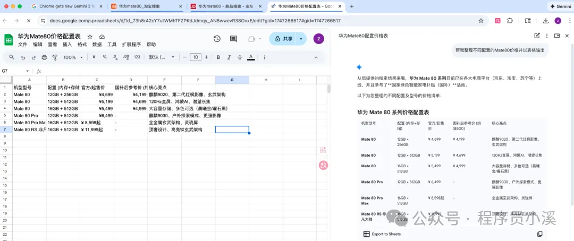Decrease font size with minus

tap(185, 57)
